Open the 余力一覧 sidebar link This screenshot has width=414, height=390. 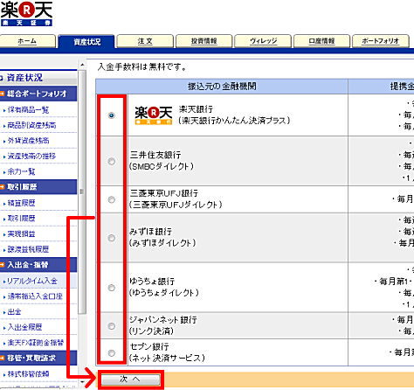point(21,171)
